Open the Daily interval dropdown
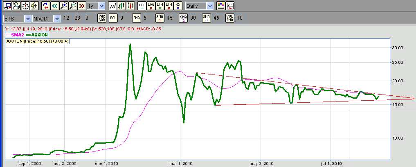Screen dimensions: 416x167 click(199, 6)
